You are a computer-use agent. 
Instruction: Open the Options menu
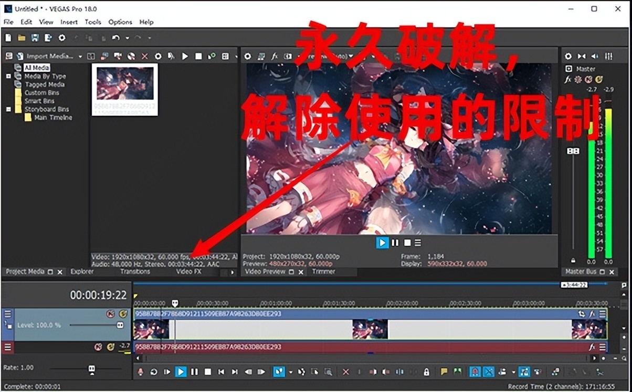pyautogui.click(x=120, y=22)
